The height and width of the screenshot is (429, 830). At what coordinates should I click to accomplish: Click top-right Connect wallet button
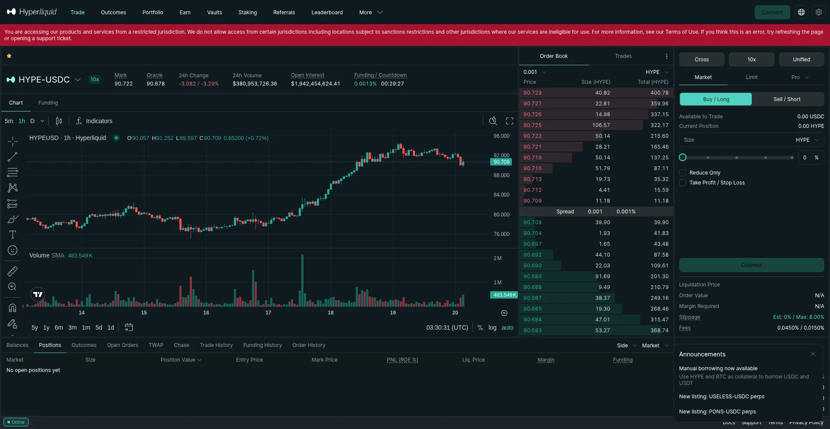click(x=772, y=12)
